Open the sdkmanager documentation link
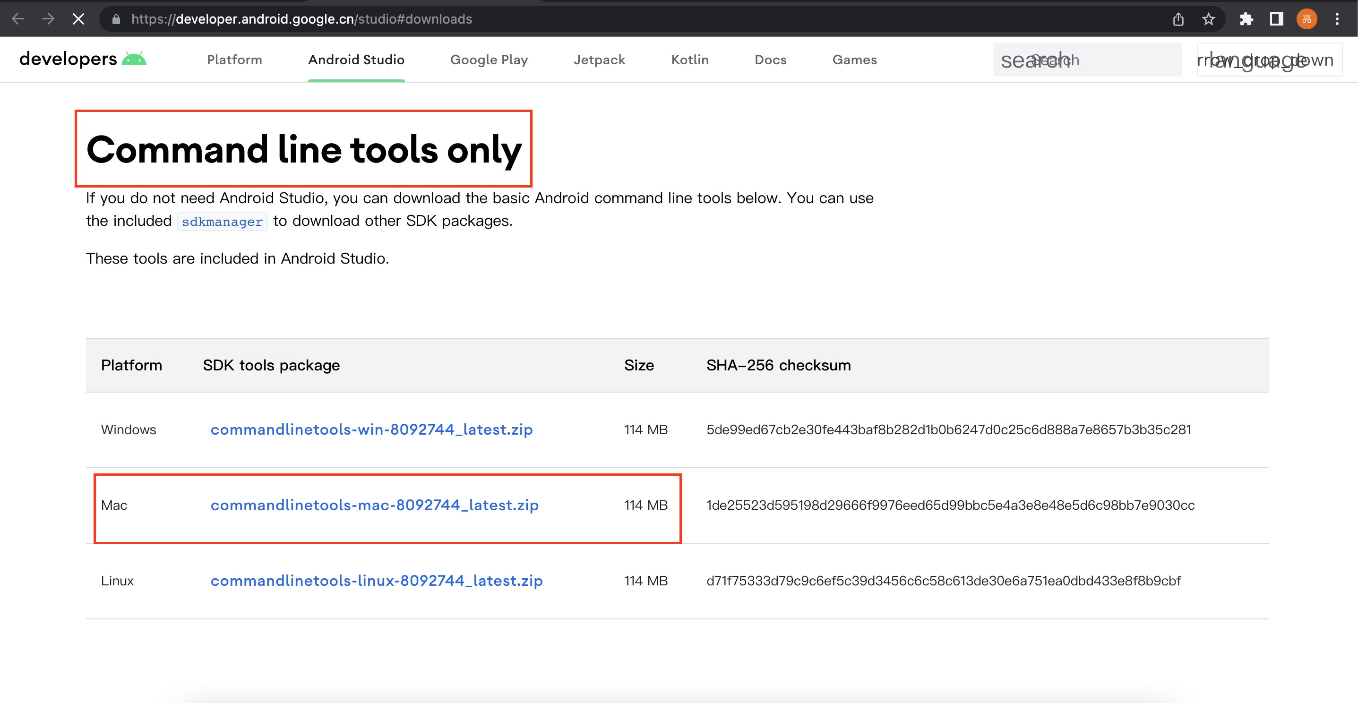 [x=222, y=221]
